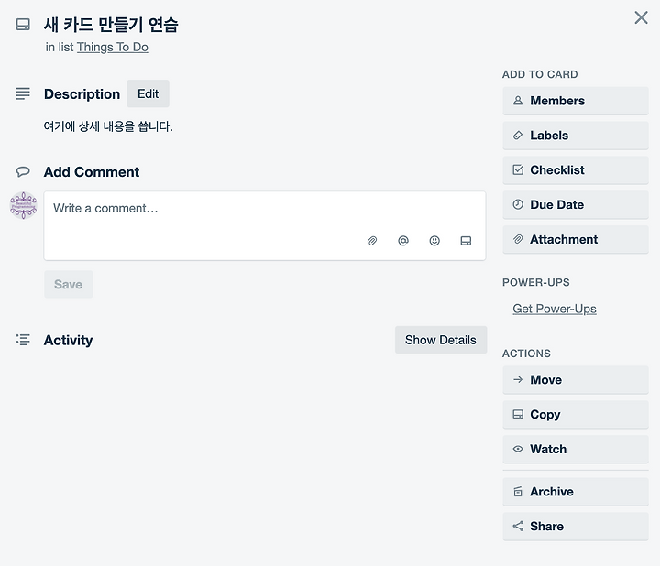
Task: Set a Due Date for the card
Action: (576, 205)
